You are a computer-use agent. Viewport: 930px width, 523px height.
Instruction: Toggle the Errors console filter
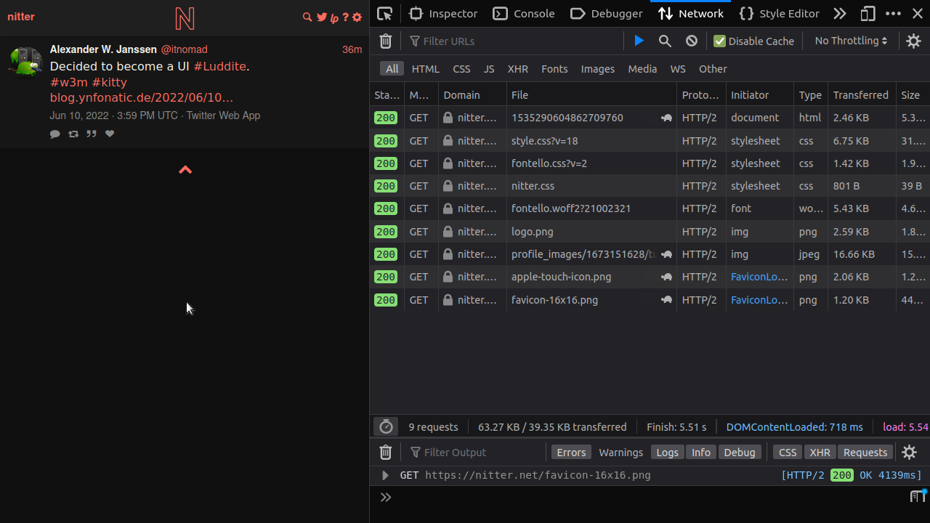tap(571, 453)
